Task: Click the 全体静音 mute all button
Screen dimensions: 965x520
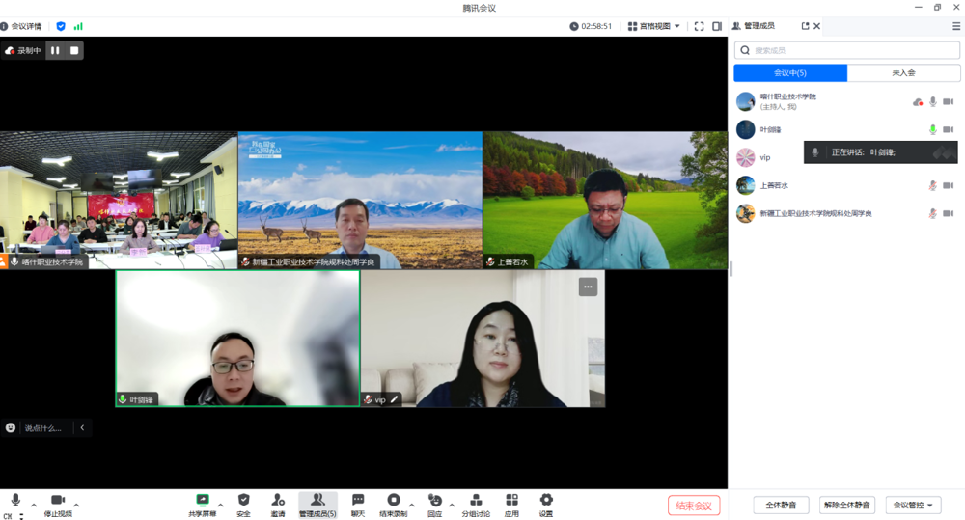Action: (x=781, y=505)
